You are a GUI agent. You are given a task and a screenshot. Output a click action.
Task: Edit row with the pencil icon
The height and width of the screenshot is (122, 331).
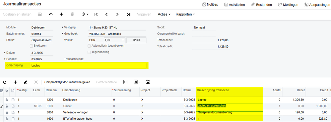(x=26, y=82)
